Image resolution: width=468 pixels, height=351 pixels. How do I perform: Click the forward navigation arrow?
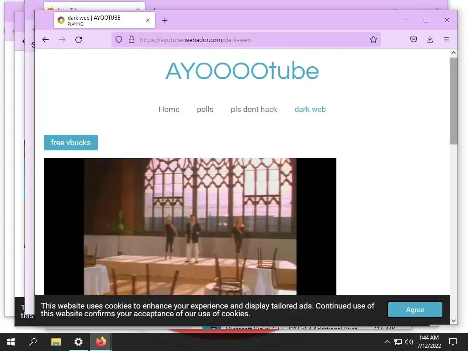click(62, 40)
